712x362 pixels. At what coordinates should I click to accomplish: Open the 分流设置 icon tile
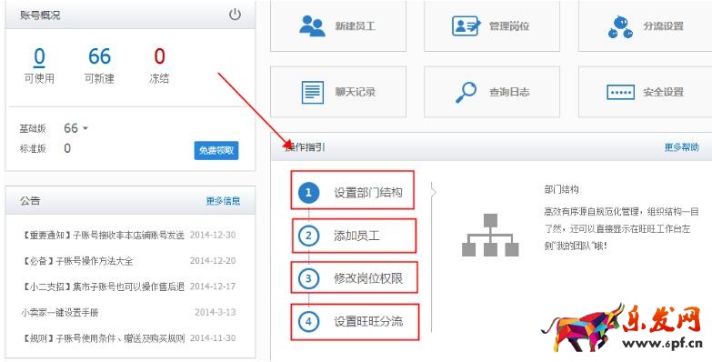[620, 26]
